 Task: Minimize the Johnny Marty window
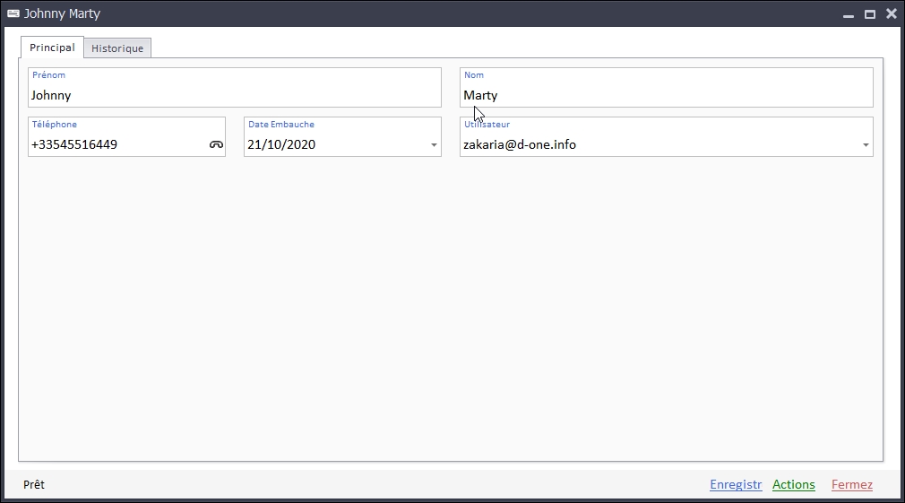(848, 14)
